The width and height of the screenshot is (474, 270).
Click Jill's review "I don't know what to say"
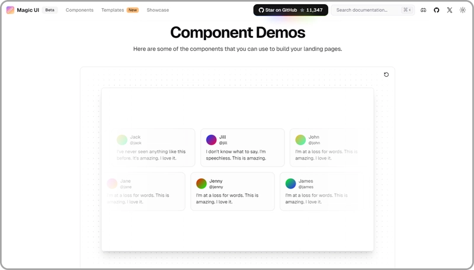coord(236,155)
